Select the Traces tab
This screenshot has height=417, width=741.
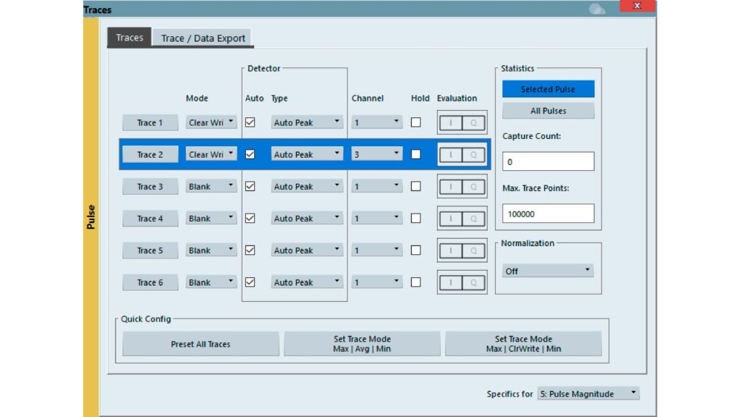click(x=128, y=37)
